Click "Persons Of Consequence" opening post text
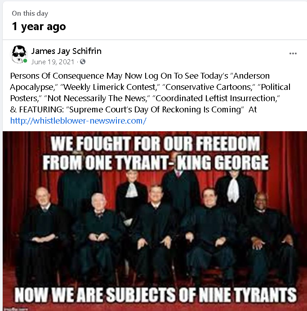This screenshot has width=307, height=311. (x=57, y=76)
